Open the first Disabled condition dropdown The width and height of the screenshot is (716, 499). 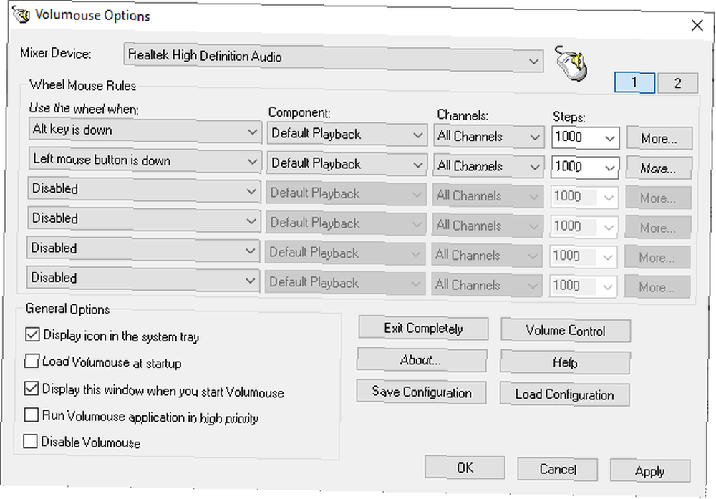coord(144,190)
